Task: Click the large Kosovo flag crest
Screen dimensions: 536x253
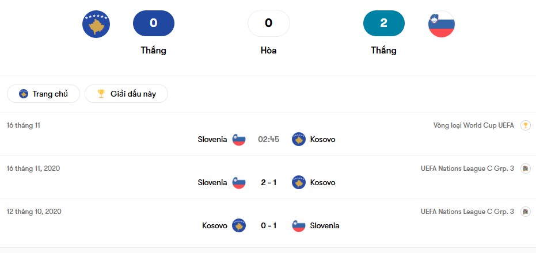Action: (x=96, y=24)
